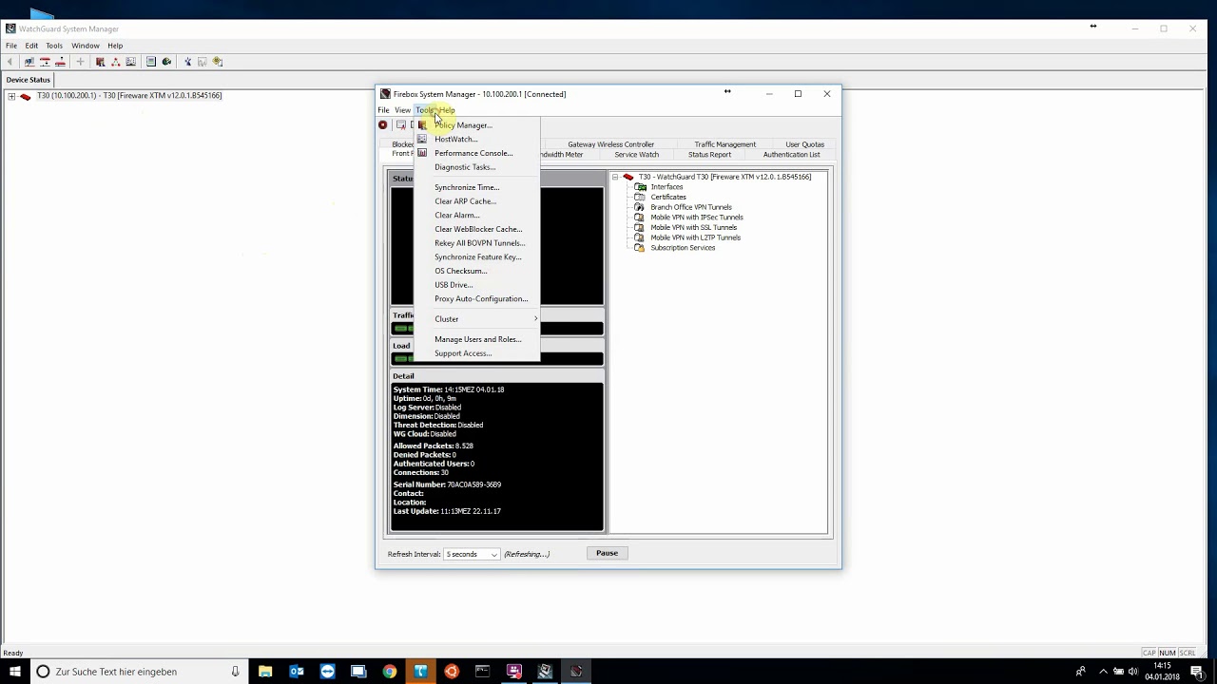Click the Certificates node icon

pyautogui.click(x=640, y=197)
